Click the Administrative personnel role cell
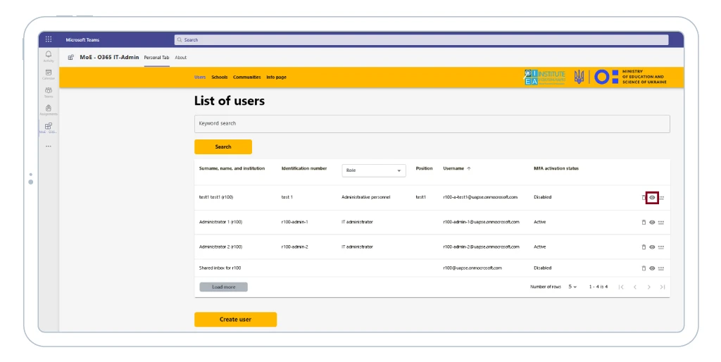 pos(365,197)
